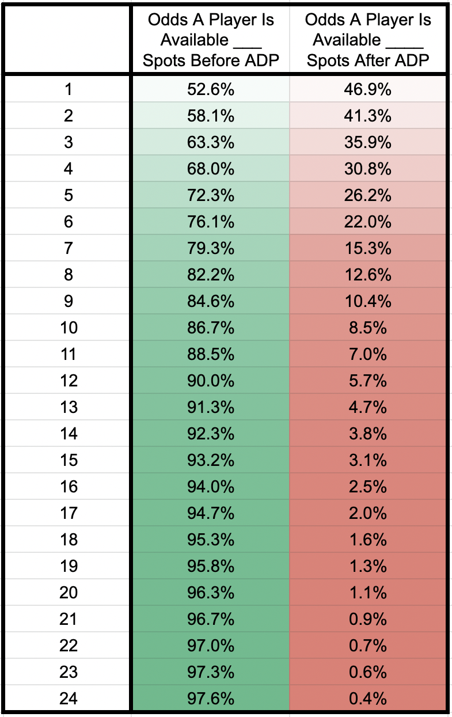Screen dimensions: 452x717
Task: Select the cell with 86.7%
Action: (x=210, y=328)
